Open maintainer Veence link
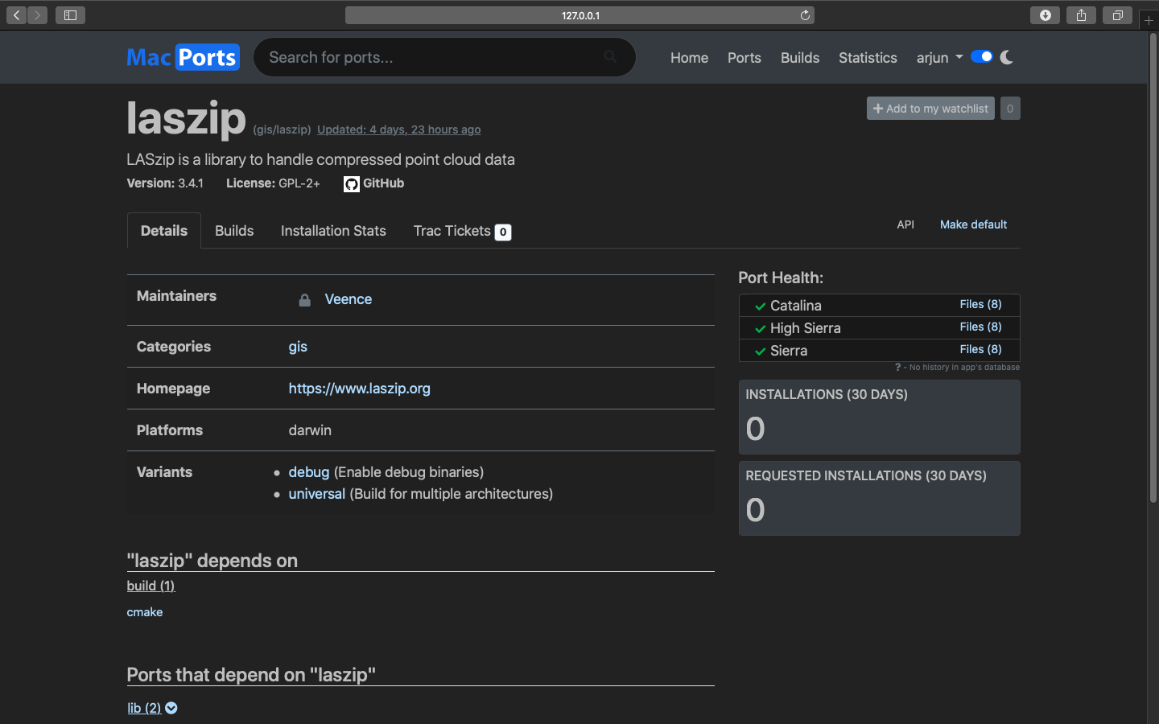1159x724 pixels. point(349,299)
